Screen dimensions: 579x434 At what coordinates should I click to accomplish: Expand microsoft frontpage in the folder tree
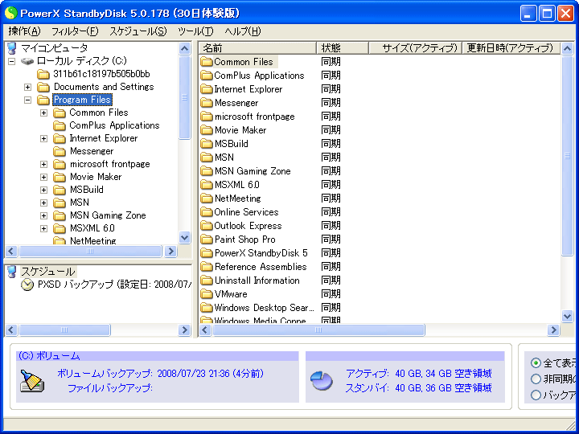[43, 164]
